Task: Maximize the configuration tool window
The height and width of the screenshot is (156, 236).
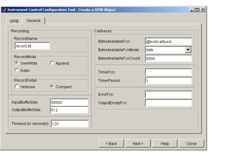Action: point(197,10)
